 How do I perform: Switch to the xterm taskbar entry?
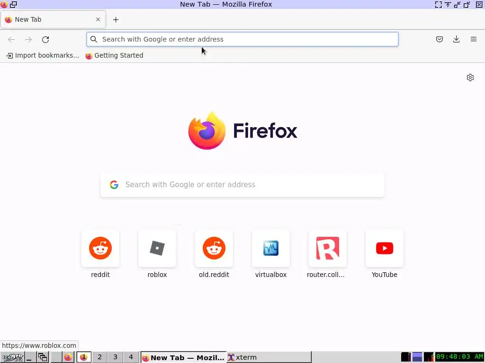(x=269, y=357)
